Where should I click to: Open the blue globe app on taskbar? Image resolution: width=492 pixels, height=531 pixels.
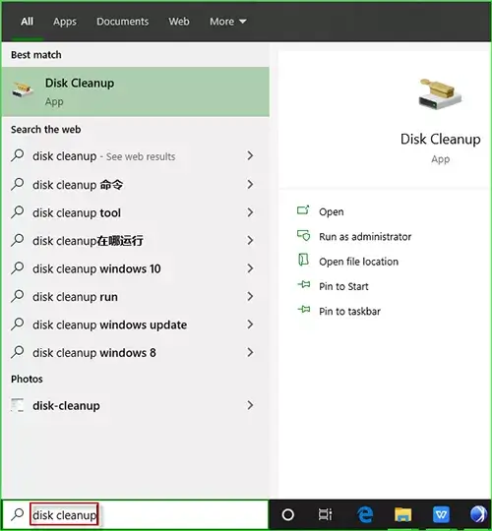[x=478, y=514]
